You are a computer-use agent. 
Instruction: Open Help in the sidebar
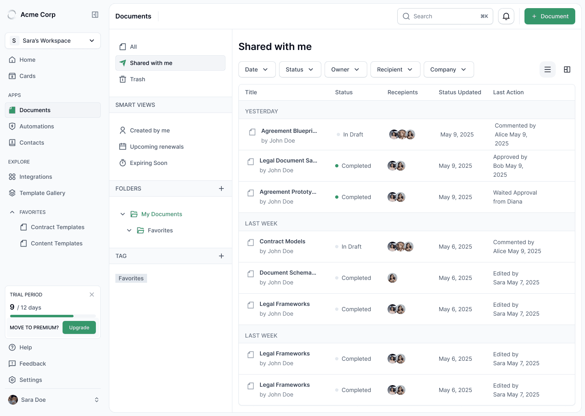pyautogui.click(x=53, y=347)
